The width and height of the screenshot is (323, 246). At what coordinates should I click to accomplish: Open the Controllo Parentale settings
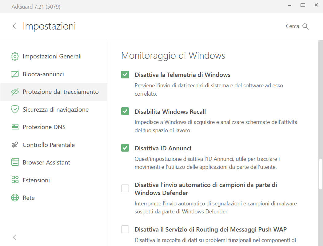point(54,145)
